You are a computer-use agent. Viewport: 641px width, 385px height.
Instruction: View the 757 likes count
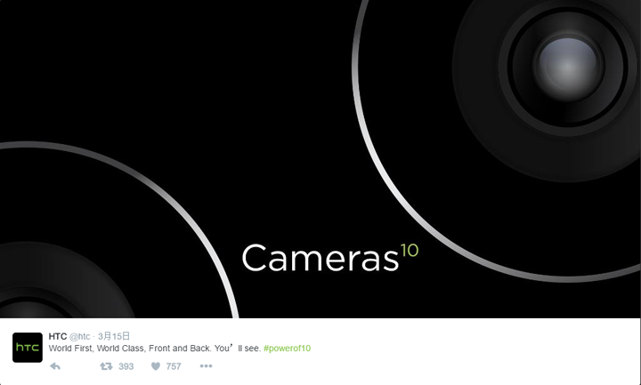coord(174,366)
